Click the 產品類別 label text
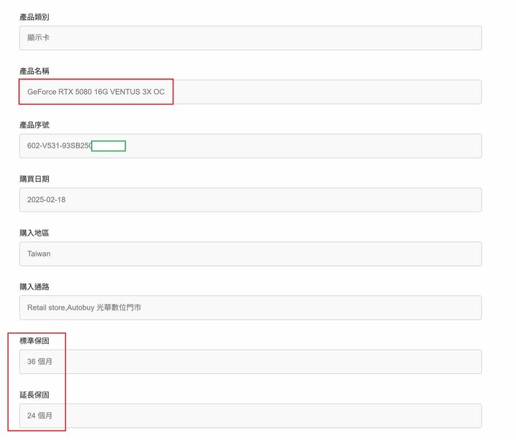The image size is (516, 440). [34, 17]
